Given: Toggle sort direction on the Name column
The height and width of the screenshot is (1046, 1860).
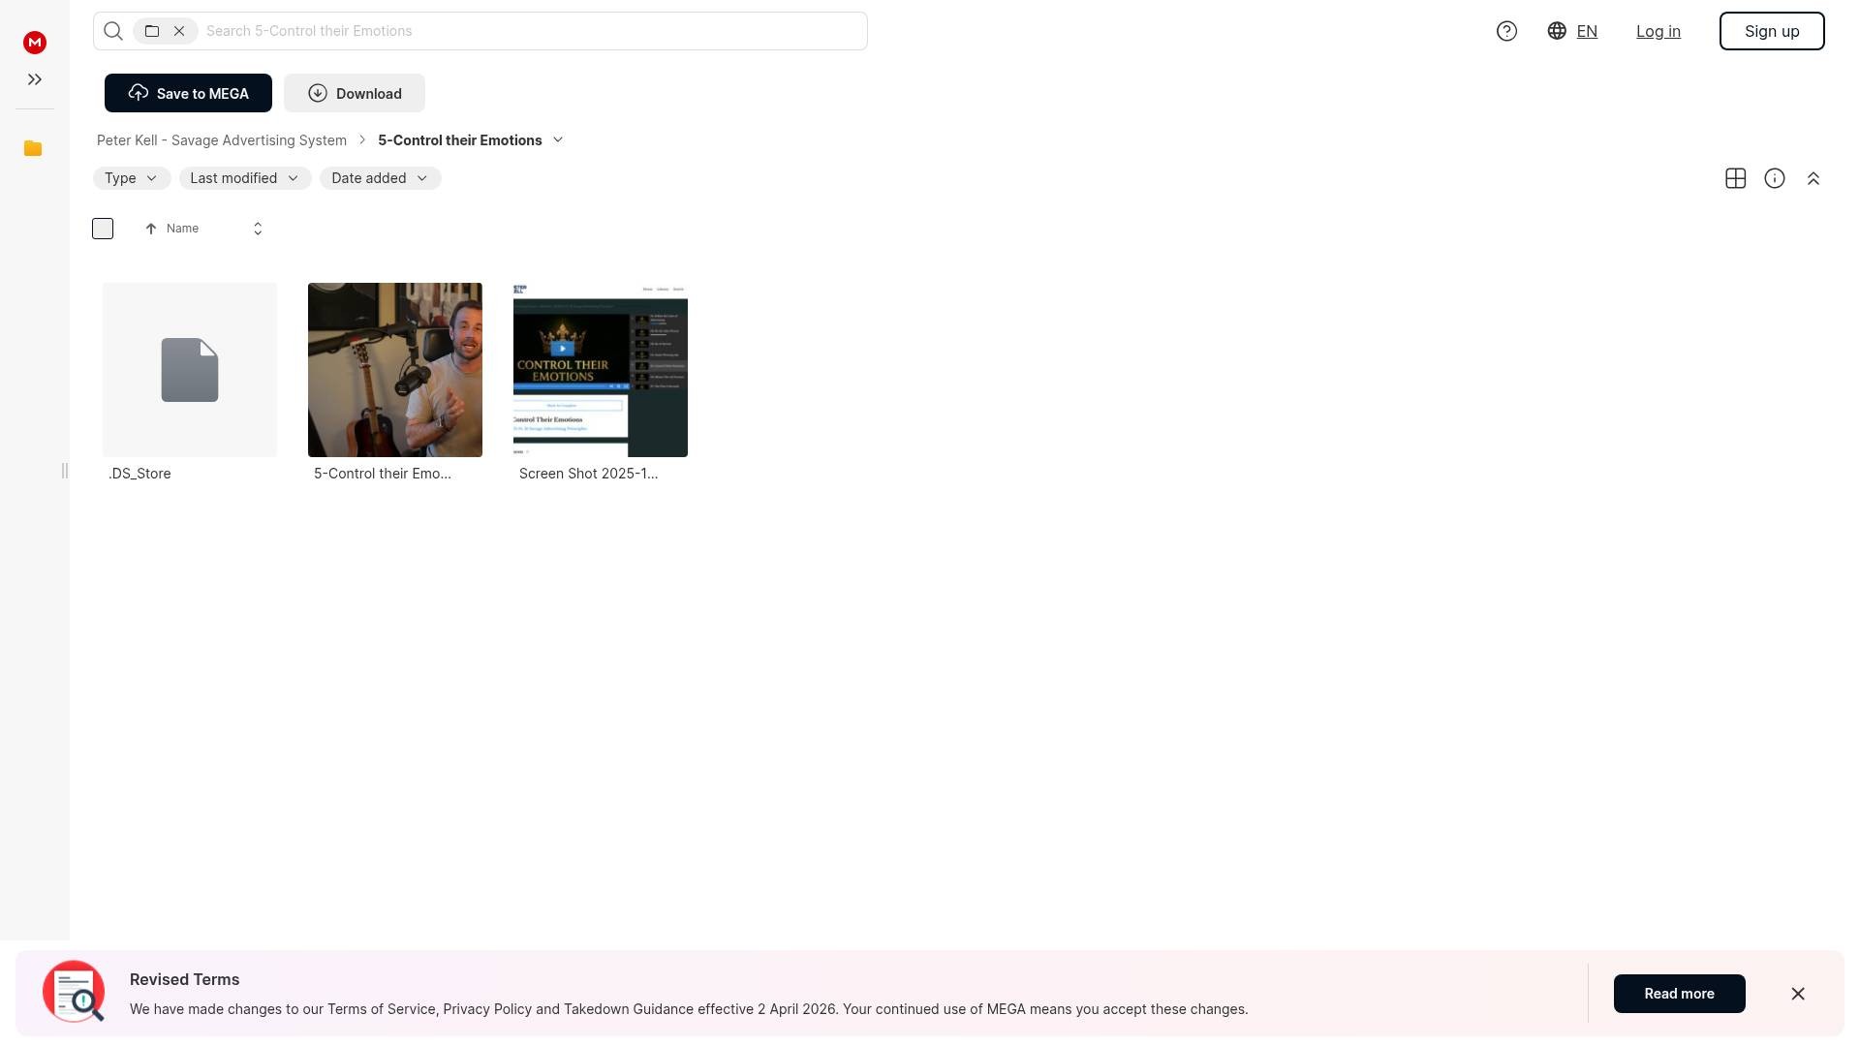Looking at the screenshot, I should (x=257, y=229).
